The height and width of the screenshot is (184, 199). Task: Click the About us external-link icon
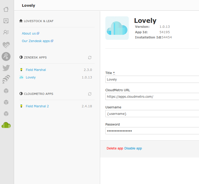(38, 33)
